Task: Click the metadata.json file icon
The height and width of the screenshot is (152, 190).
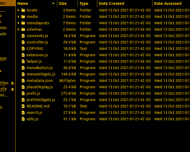Action: tap(23, 81)
